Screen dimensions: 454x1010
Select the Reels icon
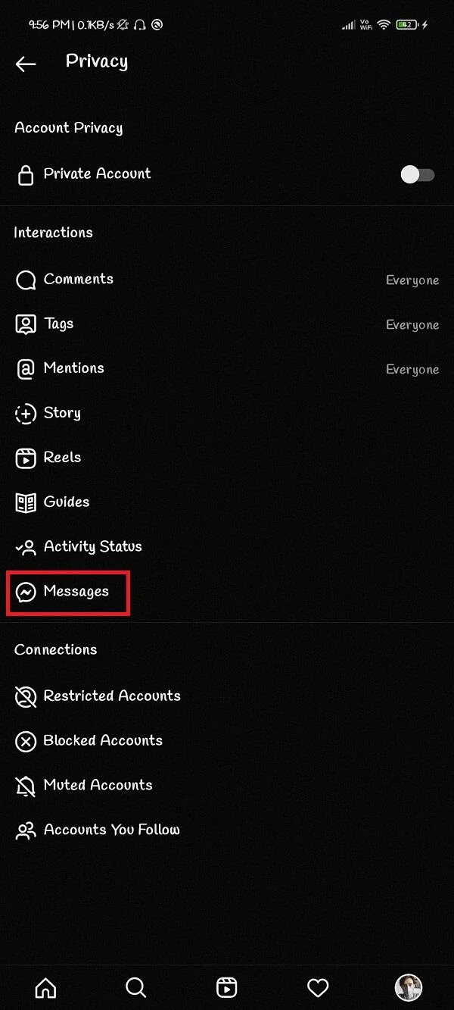26,458
